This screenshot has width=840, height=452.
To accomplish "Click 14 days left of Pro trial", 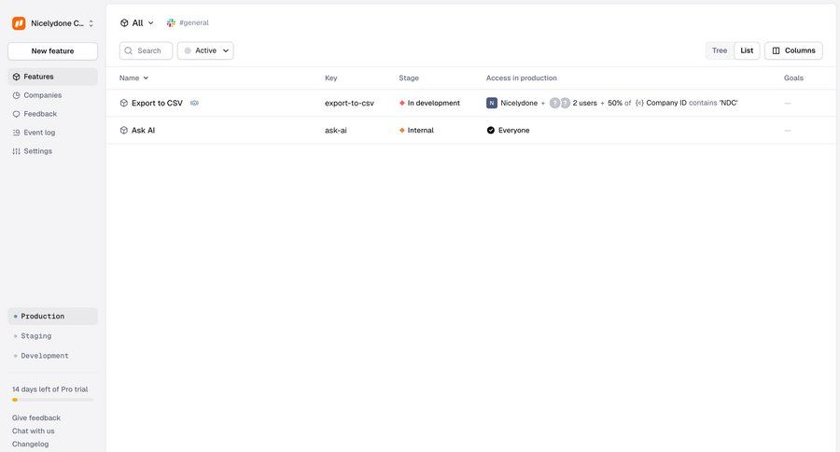I will [x=49, y=389].
